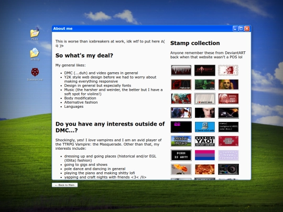Click the loudspeaker stamp
The image size is (283, 212).
tap(228, 169)
